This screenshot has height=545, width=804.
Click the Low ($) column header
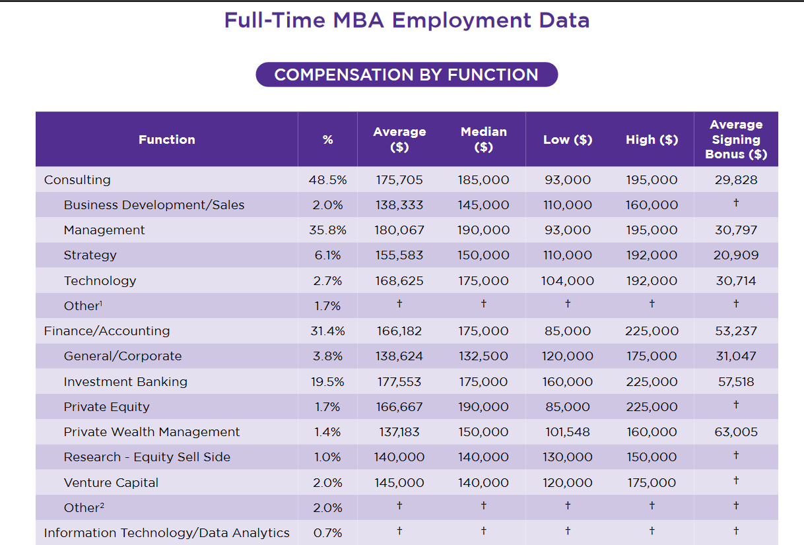point(567,139)
